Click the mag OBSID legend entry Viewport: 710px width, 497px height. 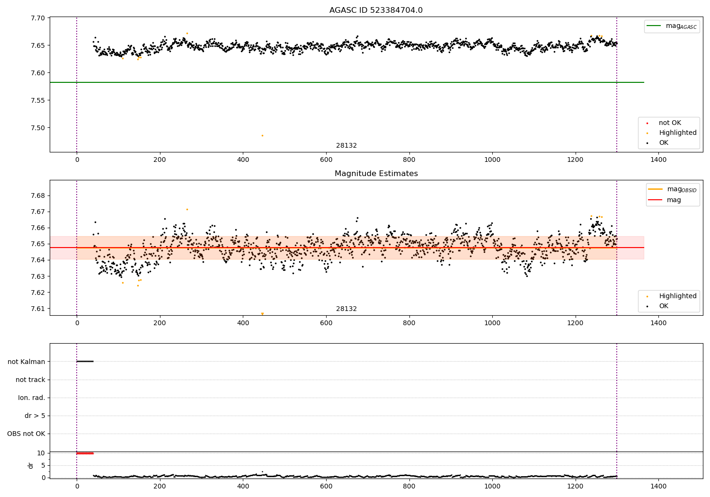(x=673, y=189)
